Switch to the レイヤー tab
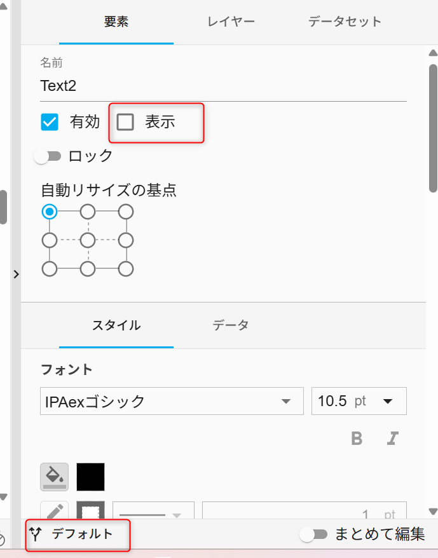The width and height of the screenshot is (438, 558). (231, 22)
